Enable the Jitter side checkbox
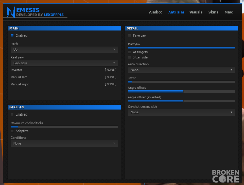This screenshot has width=244, height=185. click(129, 57)
